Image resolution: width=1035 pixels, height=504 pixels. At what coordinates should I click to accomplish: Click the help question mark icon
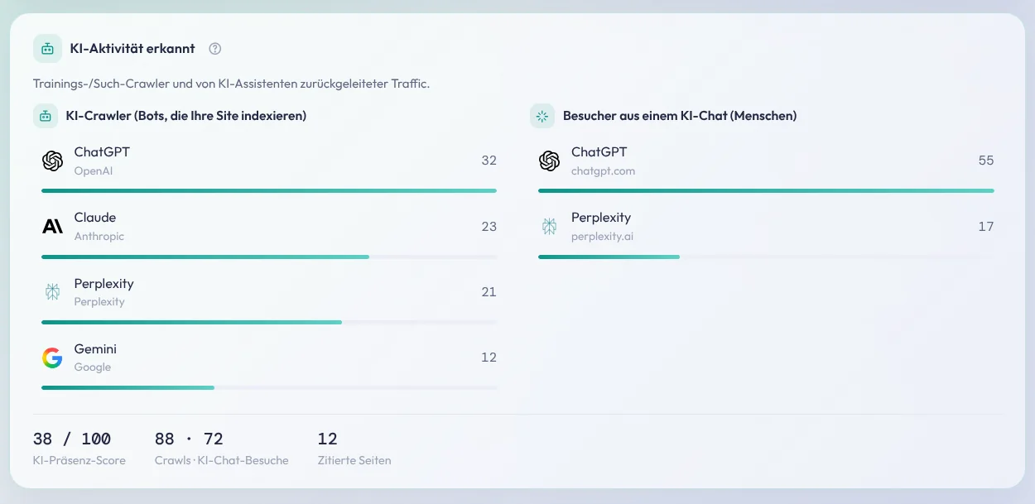pos(215,49)
